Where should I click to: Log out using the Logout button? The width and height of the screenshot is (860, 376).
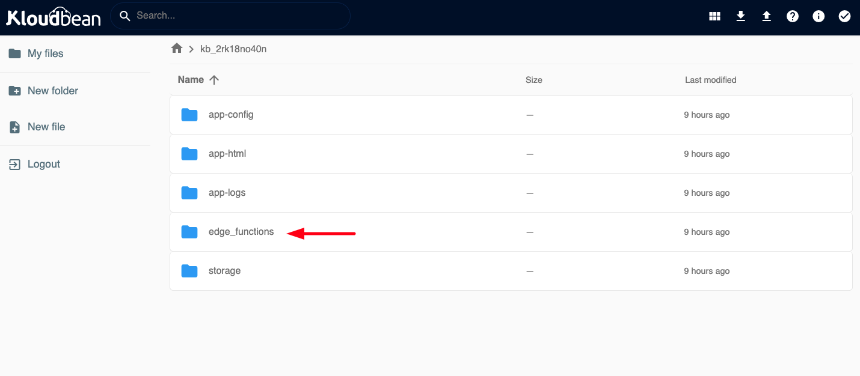pos(43,164)
